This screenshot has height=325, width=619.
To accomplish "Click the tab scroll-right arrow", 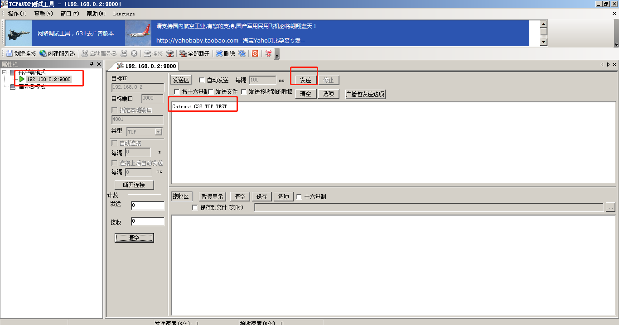I will coord(608,65).
